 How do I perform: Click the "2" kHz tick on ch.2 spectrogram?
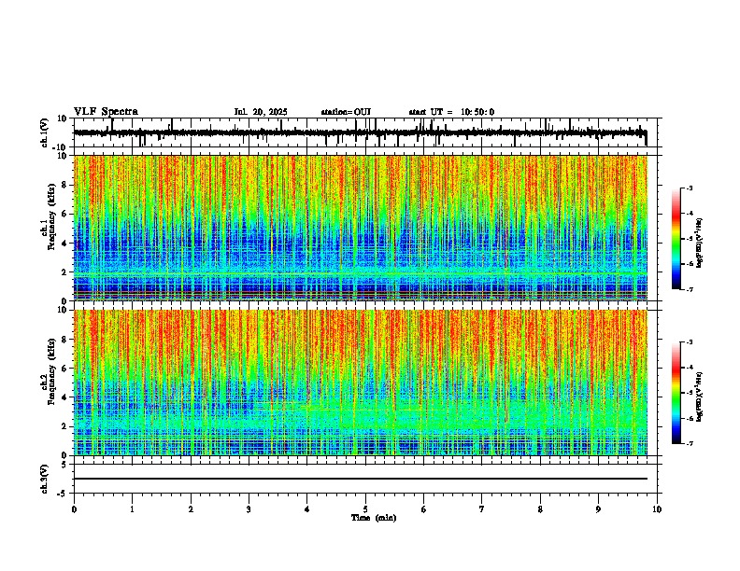[x=65, y=426]
